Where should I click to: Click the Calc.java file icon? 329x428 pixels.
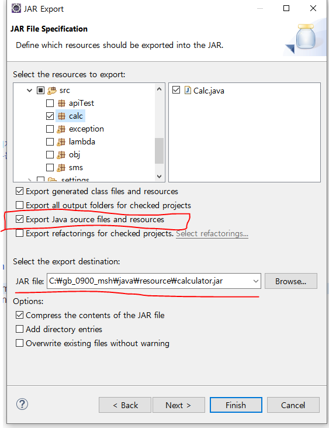[x=188, y=90]
